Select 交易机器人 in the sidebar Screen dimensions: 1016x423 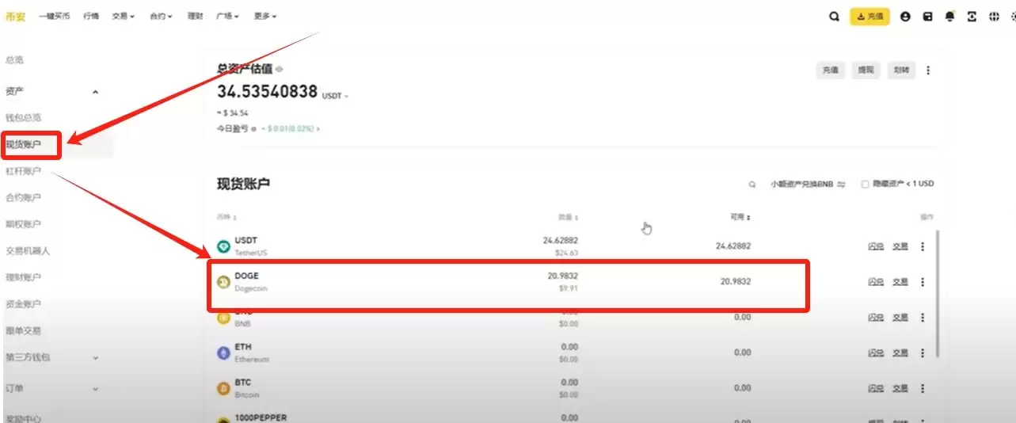point(29,250)
